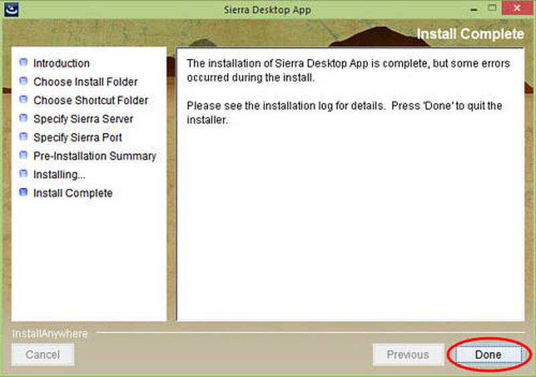Screen dimensions: 536x377
Task: Select the Specify Sierra Server step label
Action: 83,119
